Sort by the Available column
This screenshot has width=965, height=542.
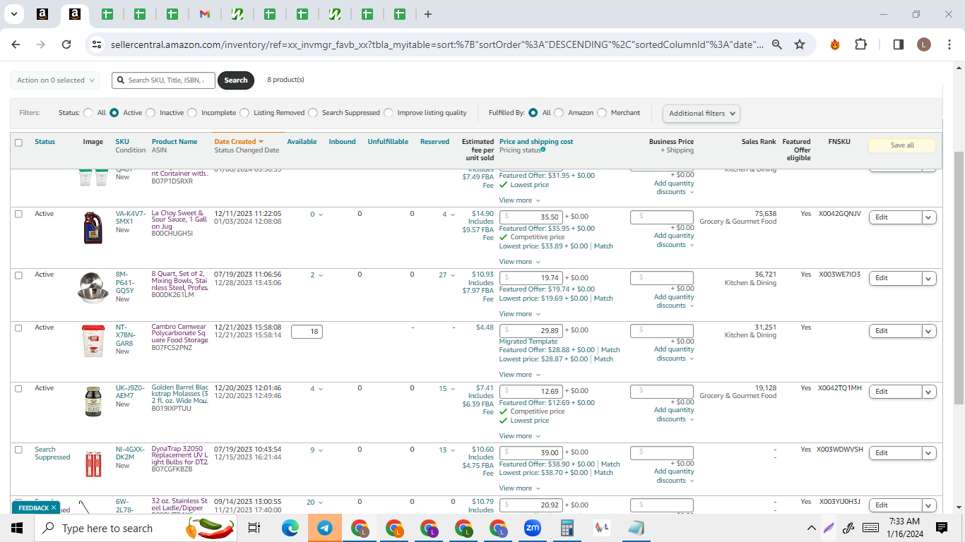click(302, 142)
